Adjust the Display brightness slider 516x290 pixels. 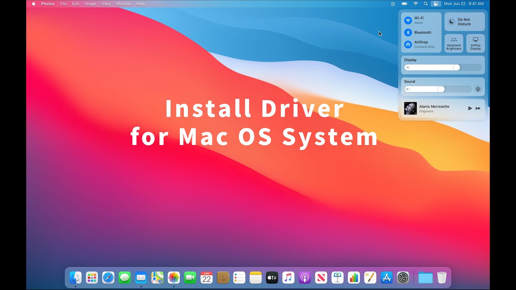[443, 67]
